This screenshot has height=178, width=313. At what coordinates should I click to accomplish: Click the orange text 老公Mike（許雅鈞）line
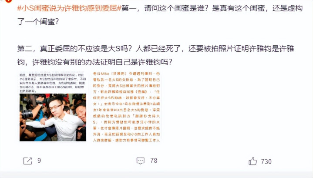pos(126,74)
